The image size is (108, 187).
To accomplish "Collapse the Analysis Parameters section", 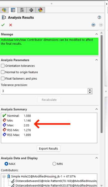I will click(96, 60).
